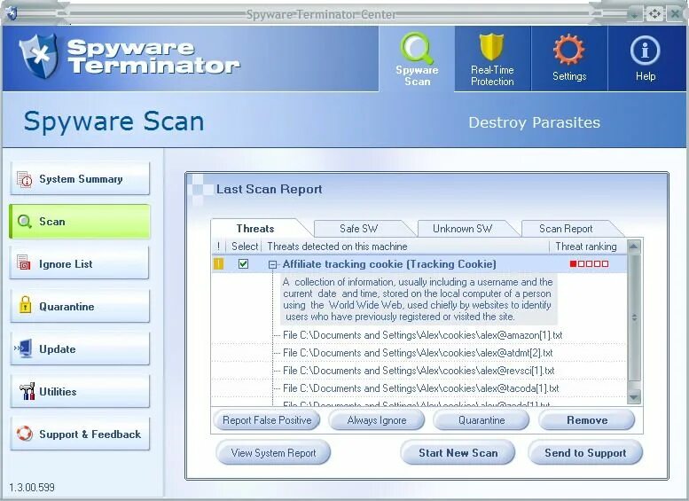The image size is (689, 501).
Task: Switch to the Unknown SW tab
Action: 462,229
